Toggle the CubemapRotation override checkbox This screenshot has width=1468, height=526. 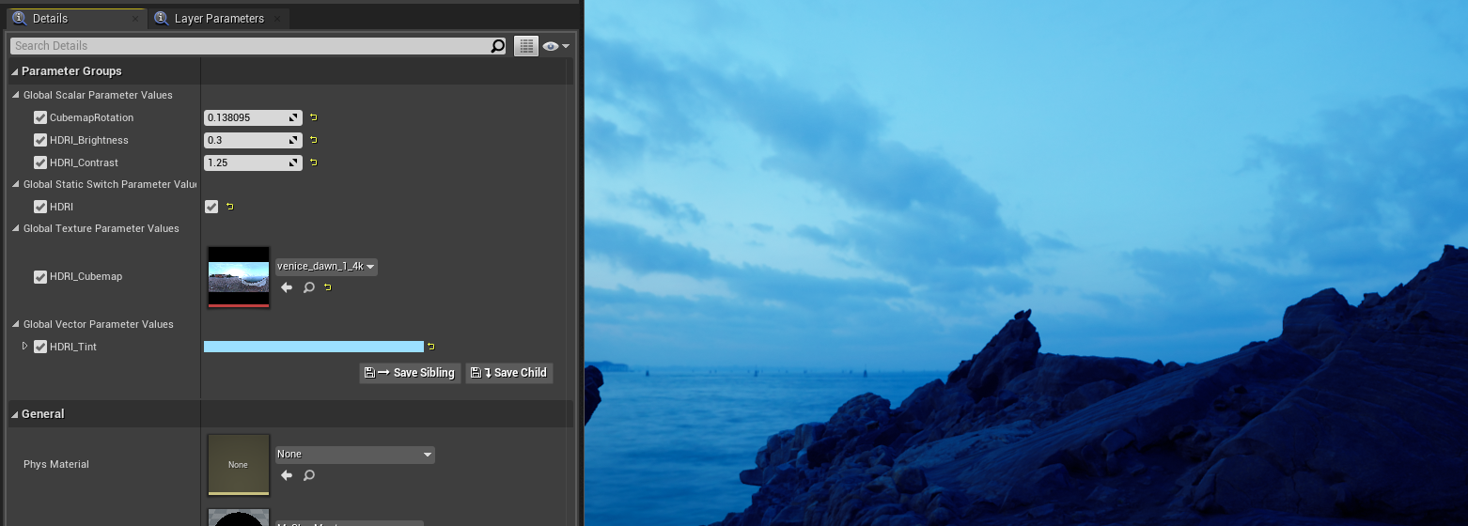(x=40, y=117)
